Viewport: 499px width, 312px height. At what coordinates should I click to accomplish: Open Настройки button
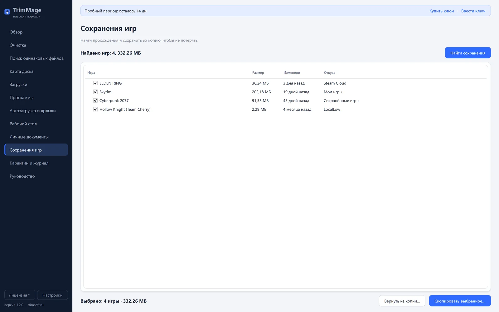52,295
